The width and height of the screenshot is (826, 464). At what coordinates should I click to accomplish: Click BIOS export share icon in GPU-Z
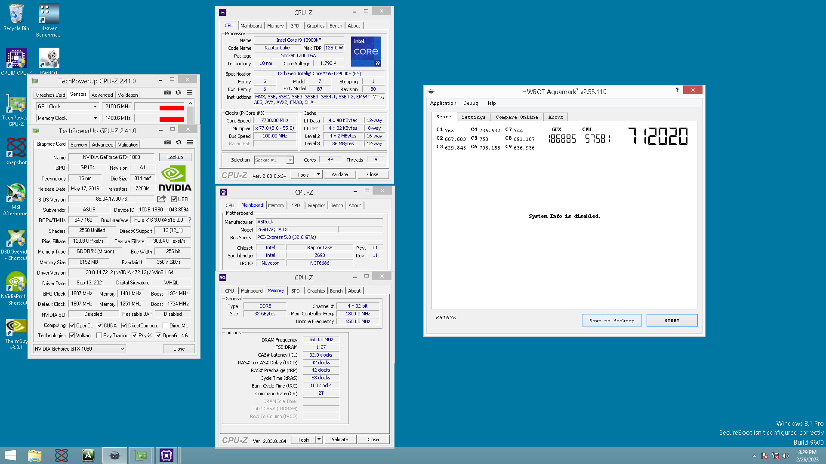[x=161, y=199]
